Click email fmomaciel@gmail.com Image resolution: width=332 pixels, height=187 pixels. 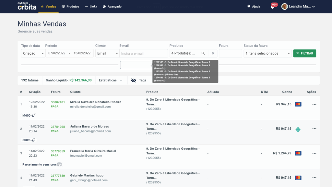tap(86, 156)
